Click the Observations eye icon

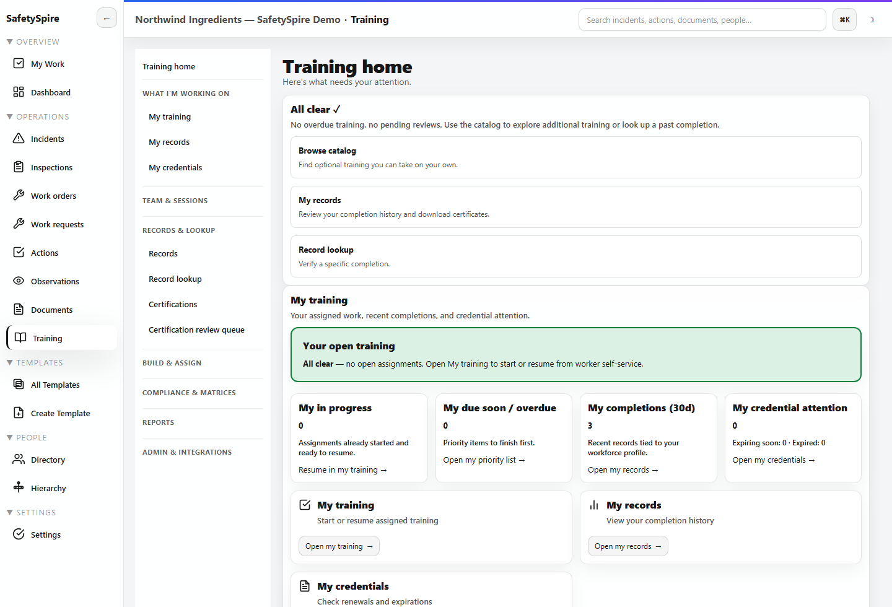(19, 281)
